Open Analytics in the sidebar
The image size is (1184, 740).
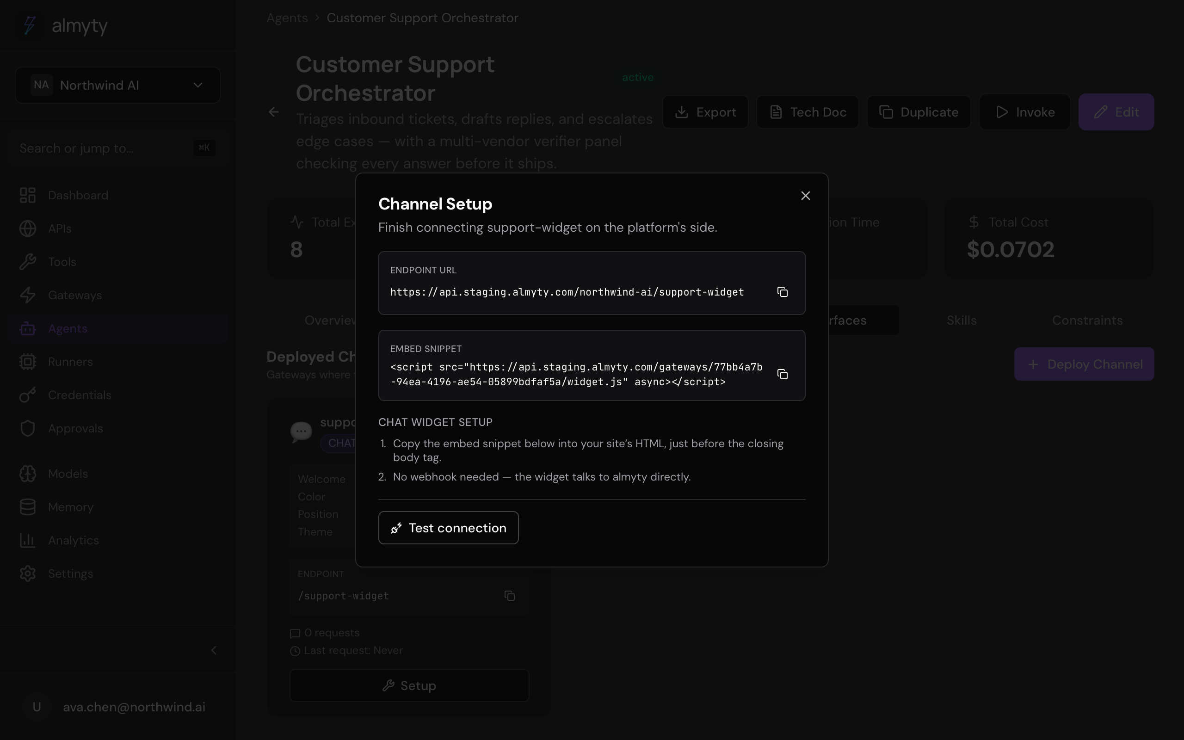(x=117, y=540)
